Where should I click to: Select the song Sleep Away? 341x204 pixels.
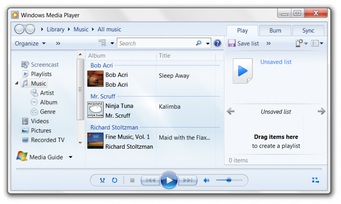(174, 76)
